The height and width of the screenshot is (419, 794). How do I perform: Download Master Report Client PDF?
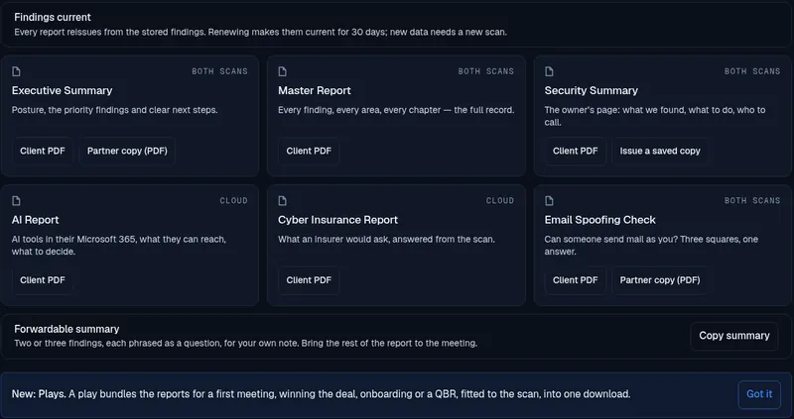coord(309,152)
